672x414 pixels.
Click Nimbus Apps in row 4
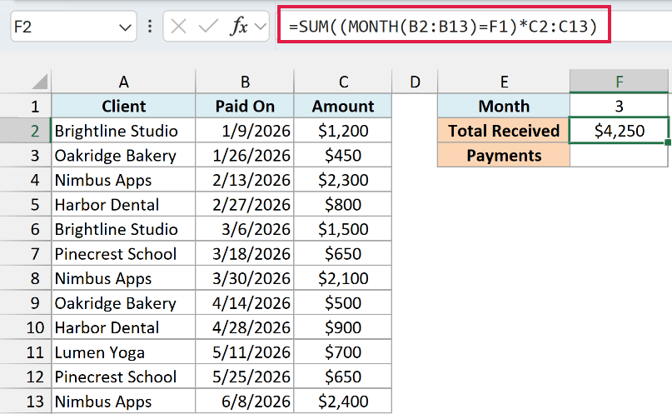(123, 180)
